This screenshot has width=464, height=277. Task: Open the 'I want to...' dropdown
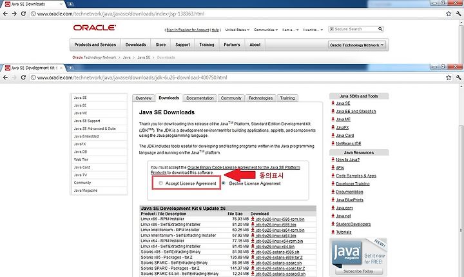coord(313,30)
